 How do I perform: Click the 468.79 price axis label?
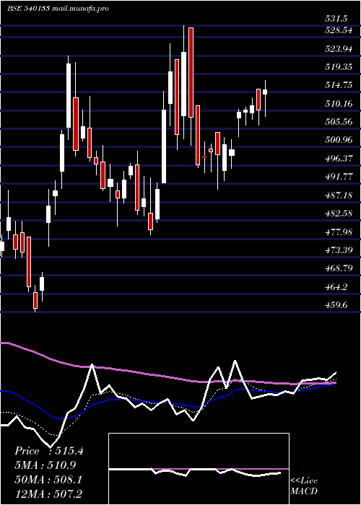pos(339,268)
